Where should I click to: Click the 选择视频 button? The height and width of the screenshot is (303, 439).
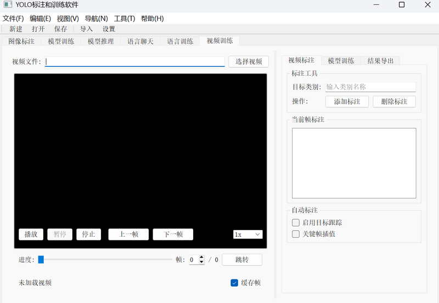[249, 61]
